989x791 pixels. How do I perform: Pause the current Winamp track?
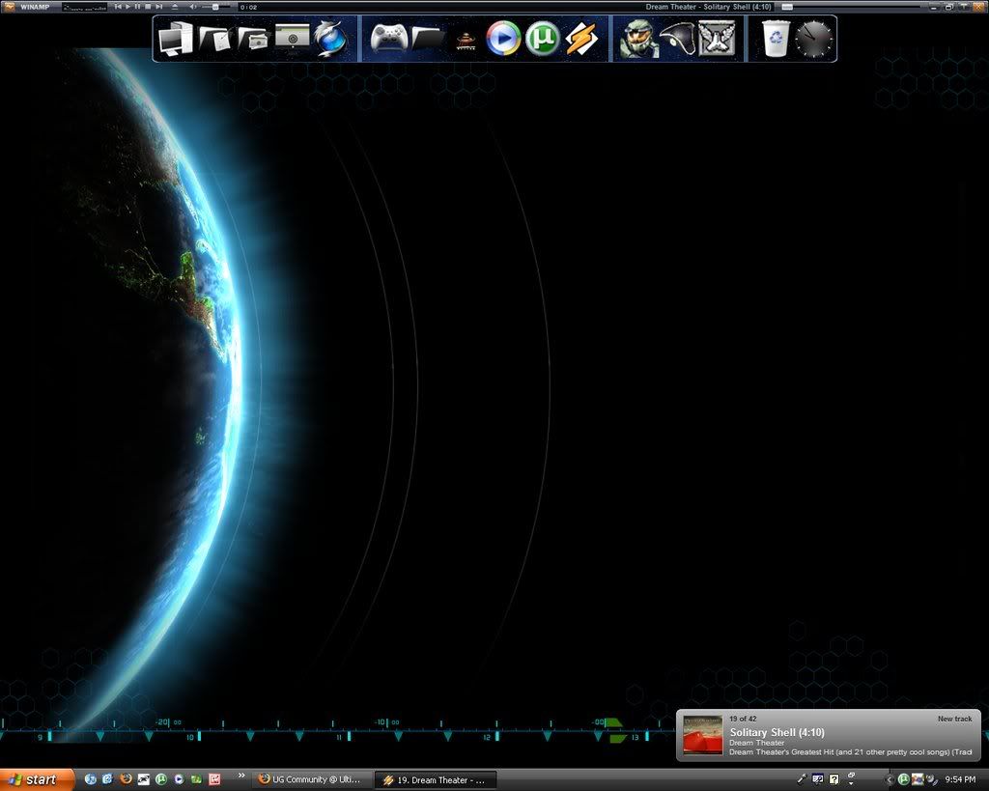click(x=137, y=7)
